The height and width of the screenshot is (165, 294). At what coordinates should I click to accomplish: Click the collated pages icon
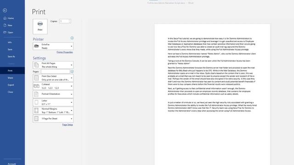(x=36, y=86)
